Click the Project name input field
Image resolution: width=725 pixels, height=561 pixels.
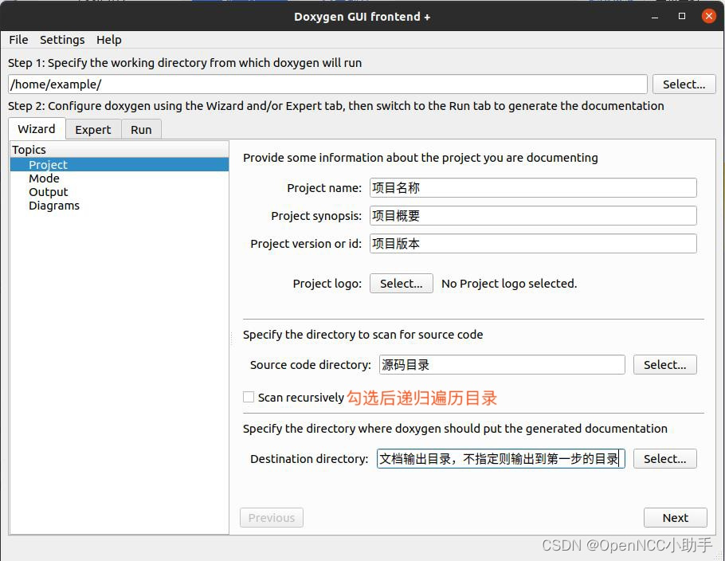pos(533,188)
